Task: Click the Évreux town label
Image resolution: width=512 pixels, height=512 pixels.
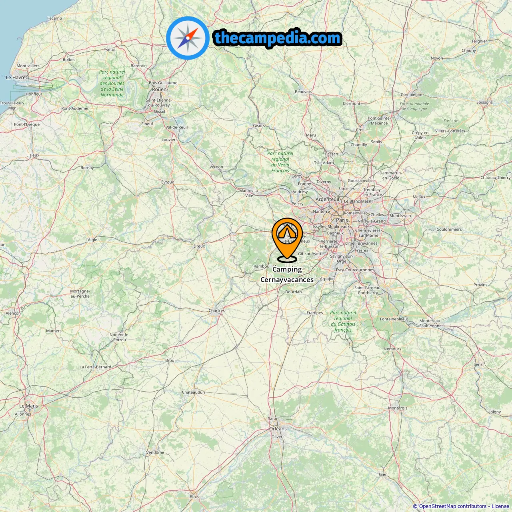Action: coord(168,182)
